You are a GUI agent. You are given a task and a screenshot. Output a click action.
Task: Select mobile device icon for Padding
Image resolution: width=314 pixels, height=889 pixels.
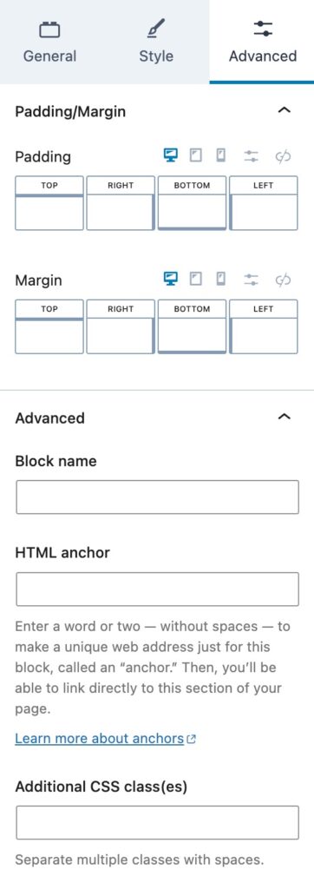pos(221,155)
